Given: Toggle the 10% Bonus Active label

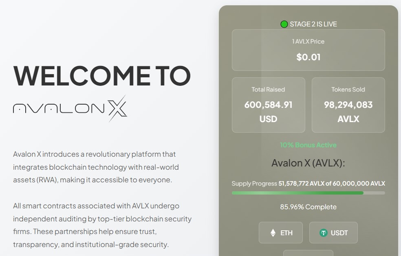Looking at the screenshot, I should [x=308, y=145].
